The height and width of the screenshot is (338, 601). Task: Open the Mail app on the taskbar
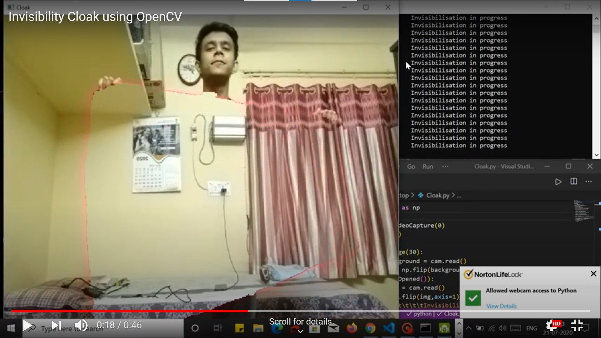click(333, 328)
